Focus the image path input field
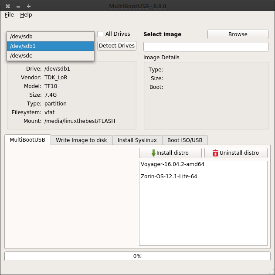Viewport: 275px width, 275px height. pos(206,47)
